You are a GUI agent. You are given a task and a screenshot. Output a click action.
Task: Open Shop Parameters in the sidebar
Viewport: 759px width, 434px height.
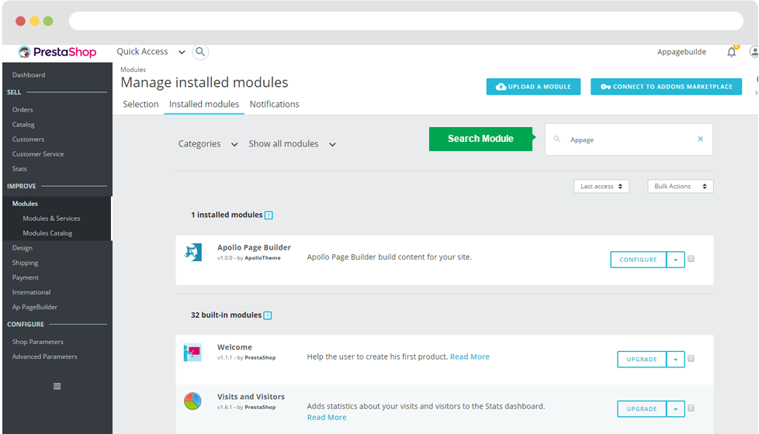tap(38, 342)
